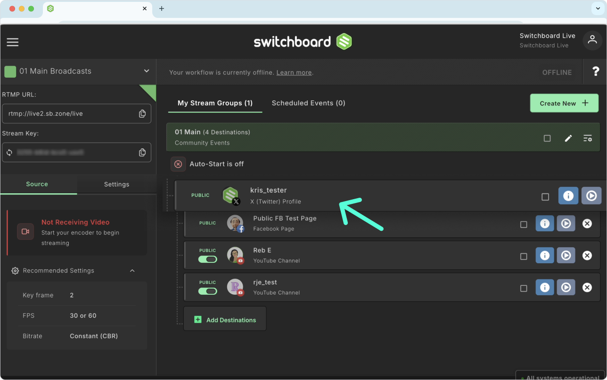Click the Not Receiving Video camera icon
607x380 pixels.
[25, 232]
